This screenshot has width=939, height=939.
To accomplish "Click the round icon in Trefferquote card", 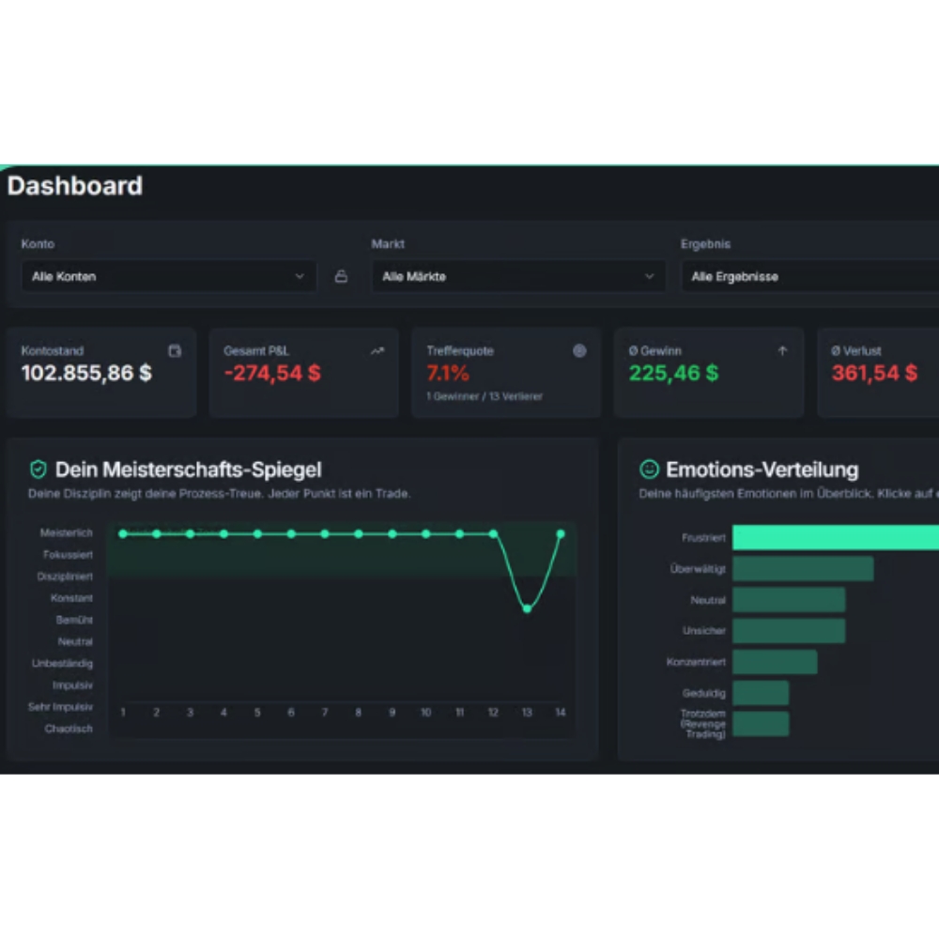I will (579, 350).
